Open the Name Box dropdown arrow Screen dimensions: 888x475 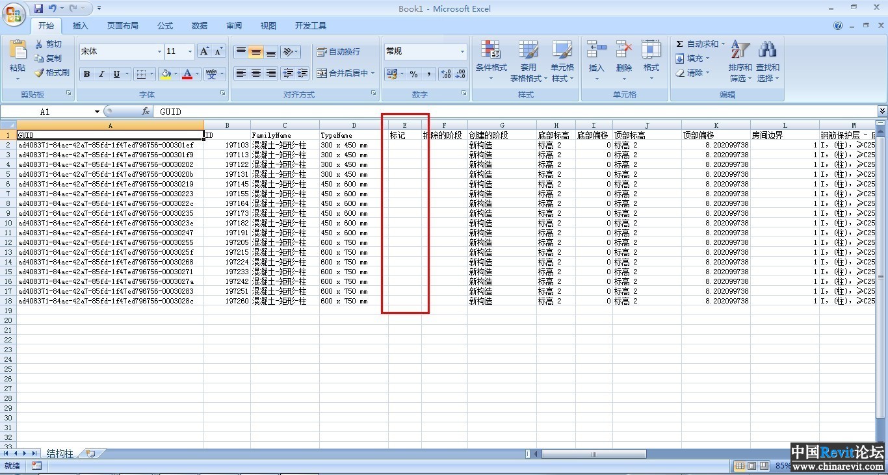pyautogui.click(x=97, y=112)
